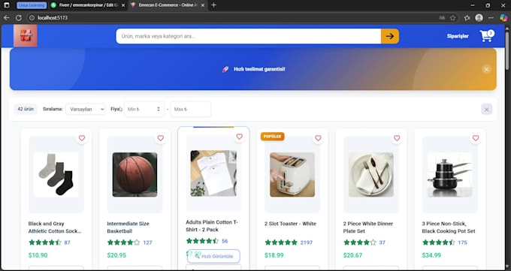511x271 pixels.
Task: Favorite the 2 Slot Toaster
Action: 318,138
